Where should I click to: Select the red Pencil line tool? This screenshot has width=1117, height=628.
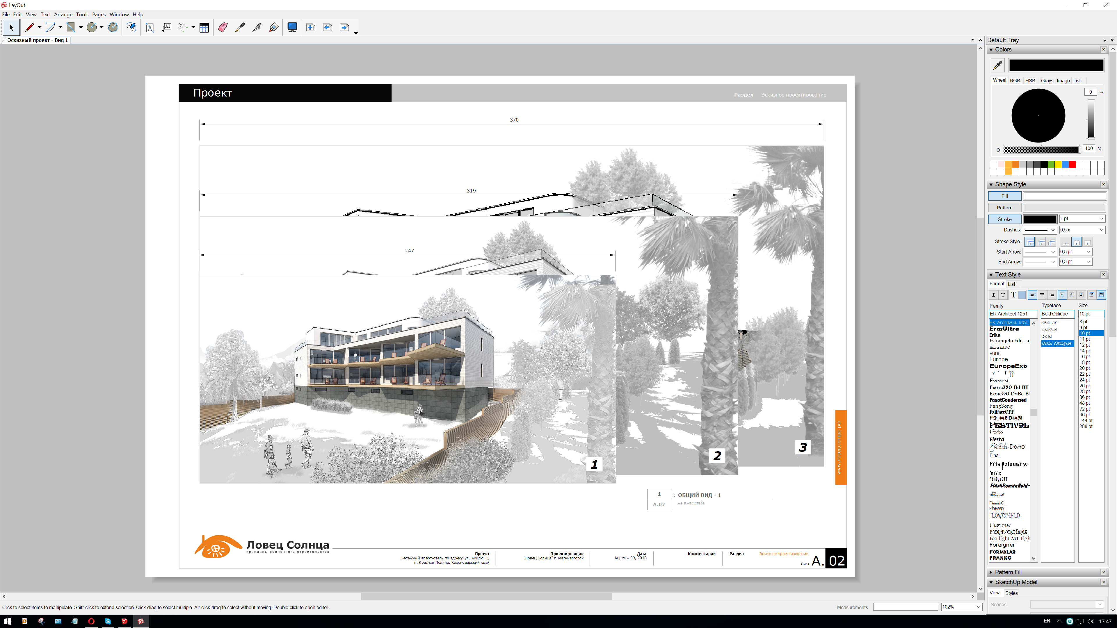tap(29, 27)
